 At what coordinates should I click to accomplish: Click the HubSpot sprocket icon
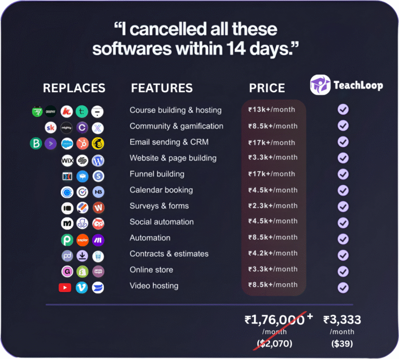pyautogui.click(x=82, y=144)
